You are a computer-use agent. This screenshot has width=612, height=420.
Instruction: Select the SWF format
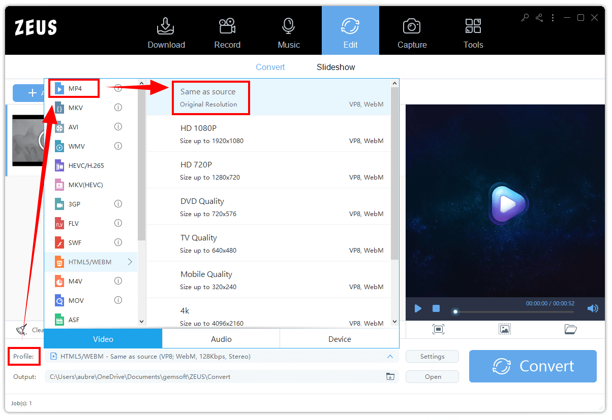(90, 242)
